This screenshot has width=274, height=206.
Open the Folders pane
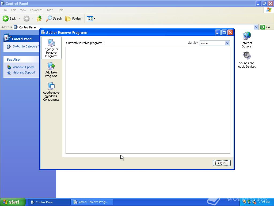pos(74,19)
